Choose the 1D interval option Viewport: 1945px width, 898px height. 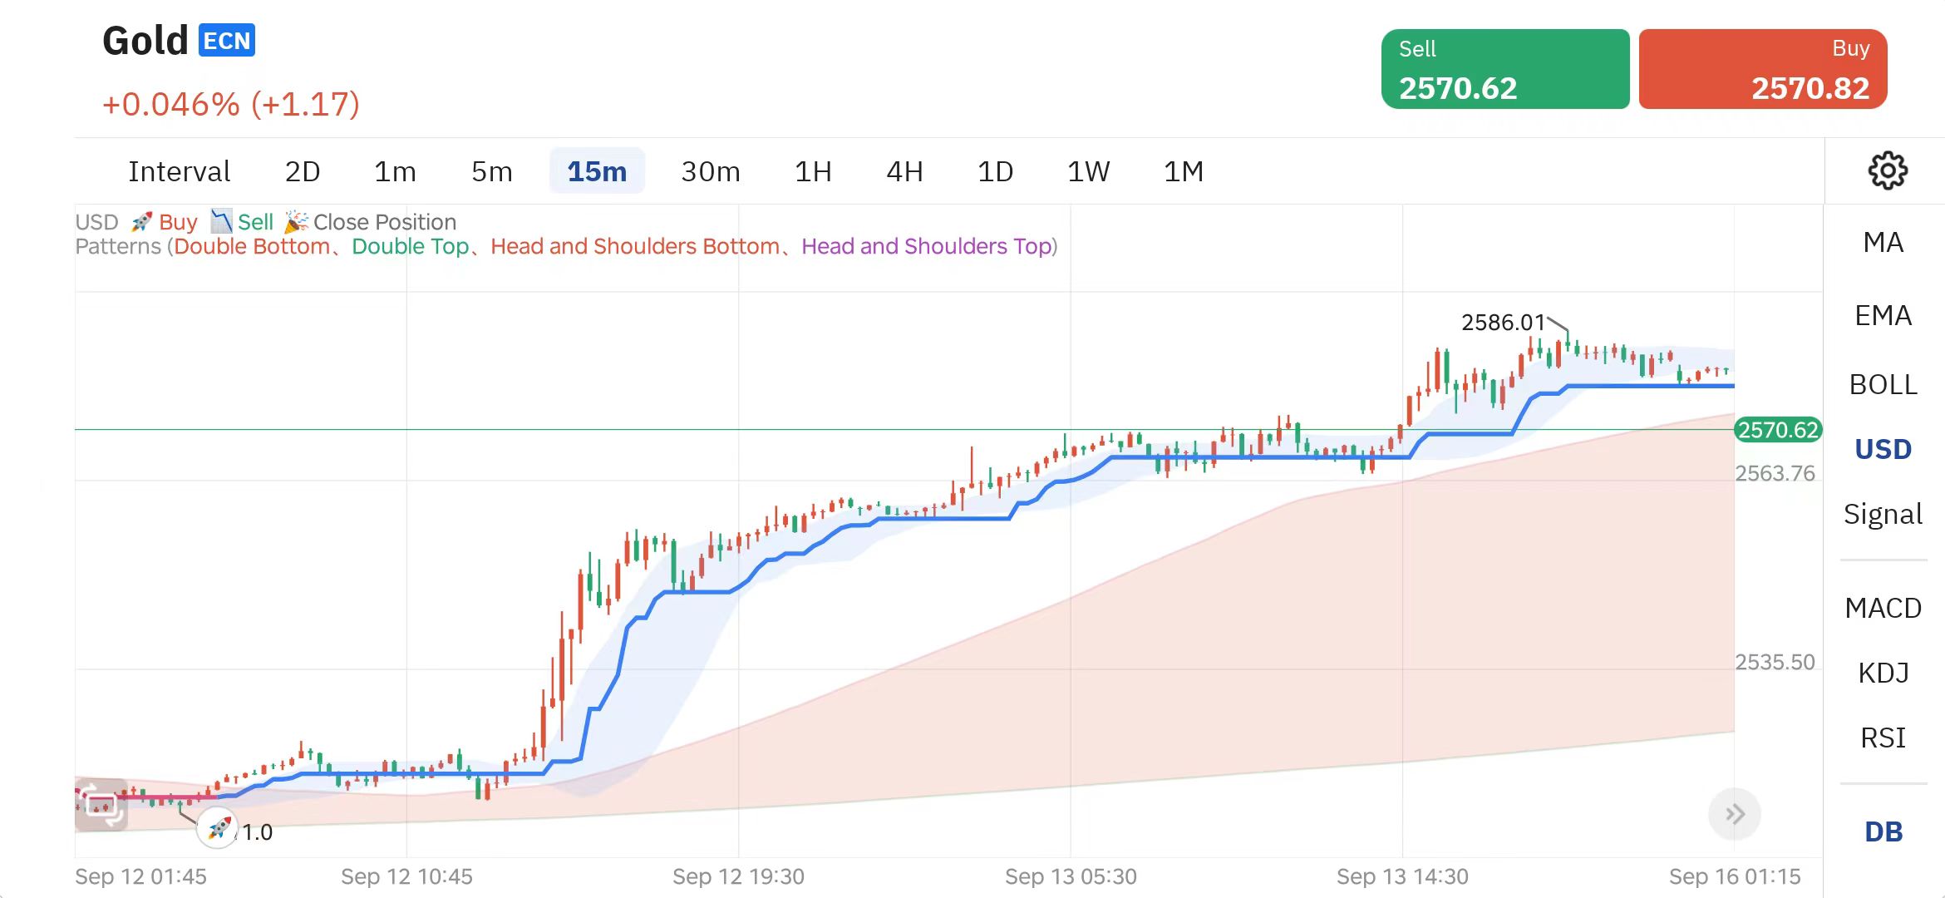tap(994, 171)
